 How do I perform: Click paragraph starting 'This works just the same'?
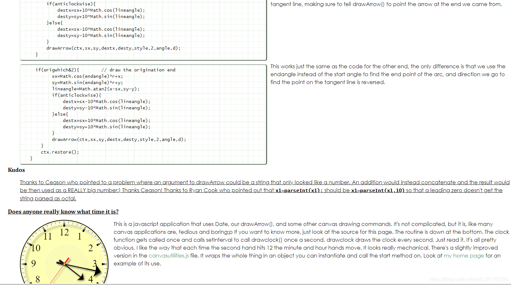point(388,74)
